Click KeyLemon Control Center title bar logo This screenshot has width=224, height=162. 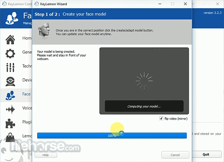pyautogui.click(x=4, y=4)
